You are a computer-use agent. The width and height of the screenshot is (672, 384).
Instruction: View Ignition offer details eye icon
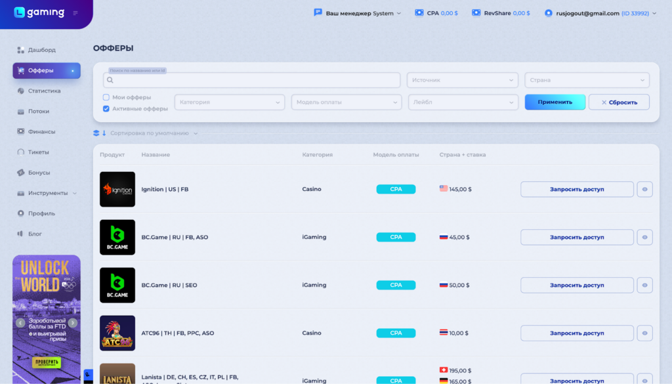(x=644, y=190)
